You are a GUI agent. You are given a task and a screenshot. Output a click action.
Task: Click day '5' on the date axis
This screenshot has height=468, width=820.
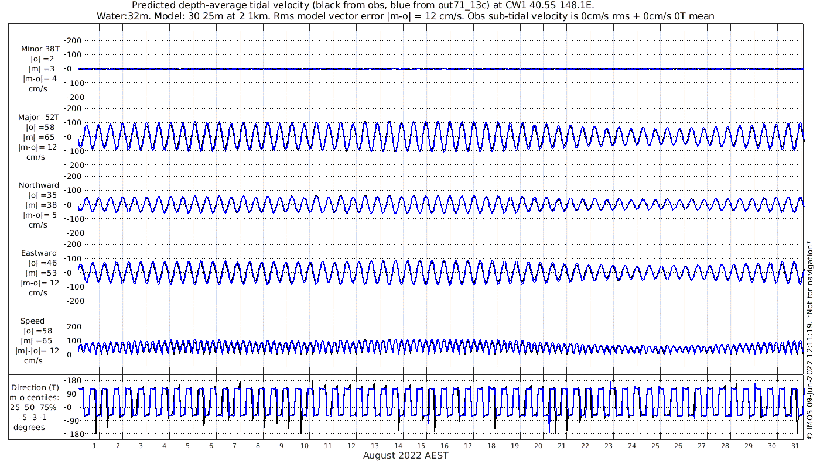tap(188, 446)
